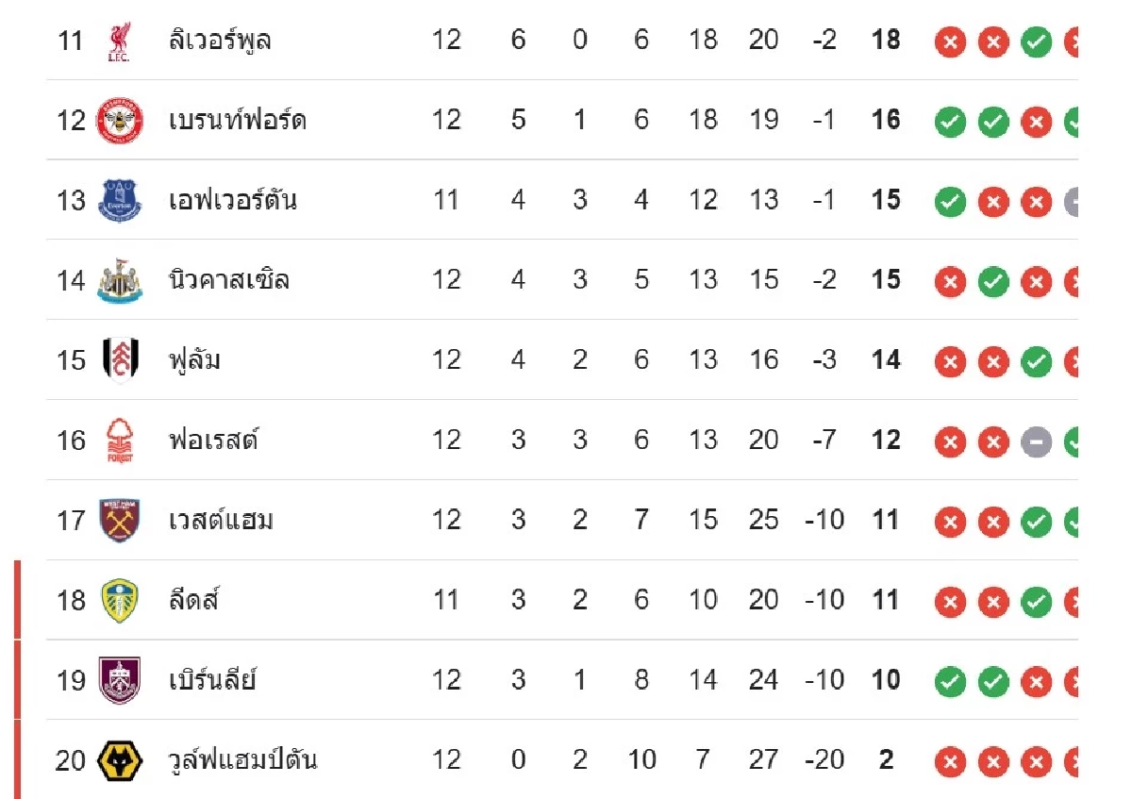
Task: Open the เอฟเวอร์ตัน team link
Action: pyautogui.click(x=232, y=200)
